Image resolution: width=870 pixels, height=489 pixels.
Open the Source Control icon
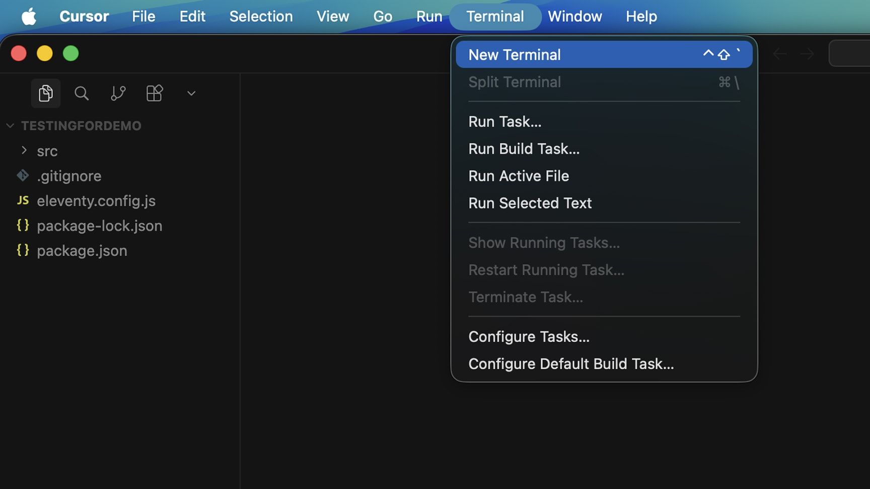118,93
